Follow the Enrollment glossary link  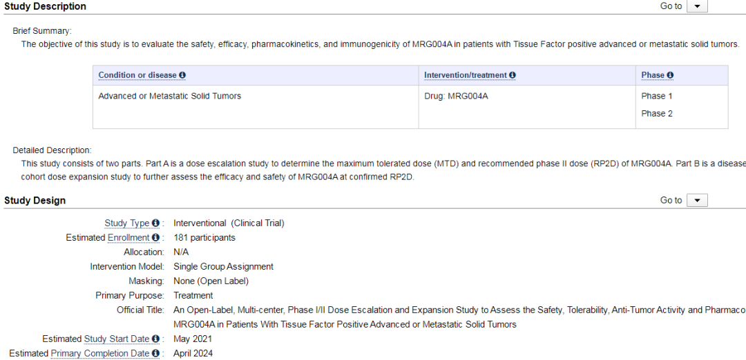[x=128, y=238]
